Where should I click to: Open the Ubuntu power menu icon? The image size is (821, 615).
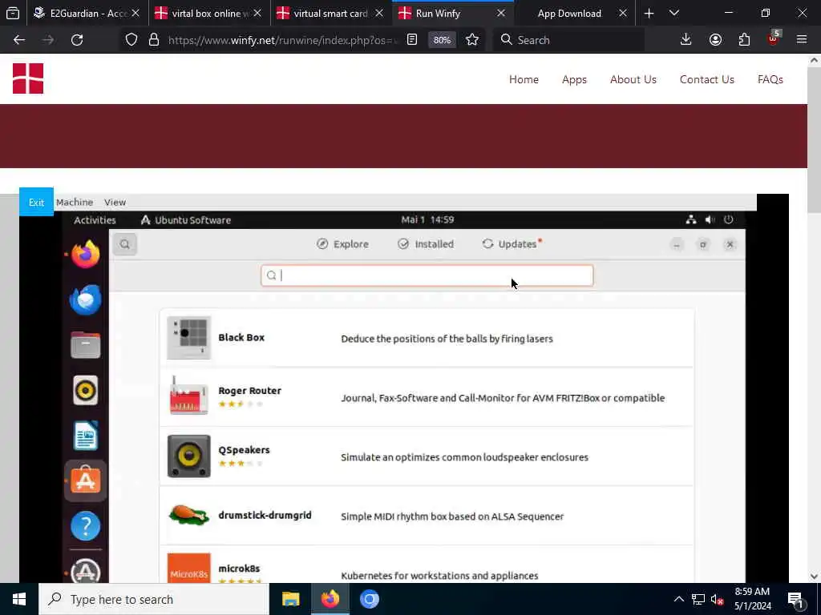coord(728,219)
